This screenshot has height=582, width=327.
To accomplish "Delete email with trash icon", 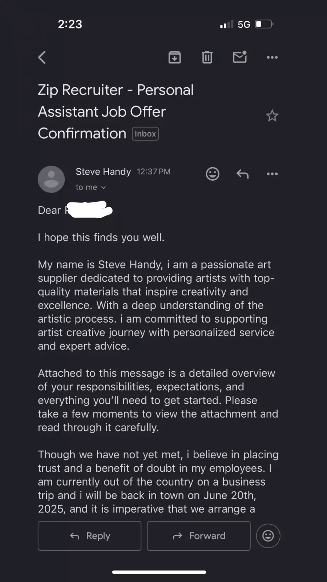I will point(207,57).
